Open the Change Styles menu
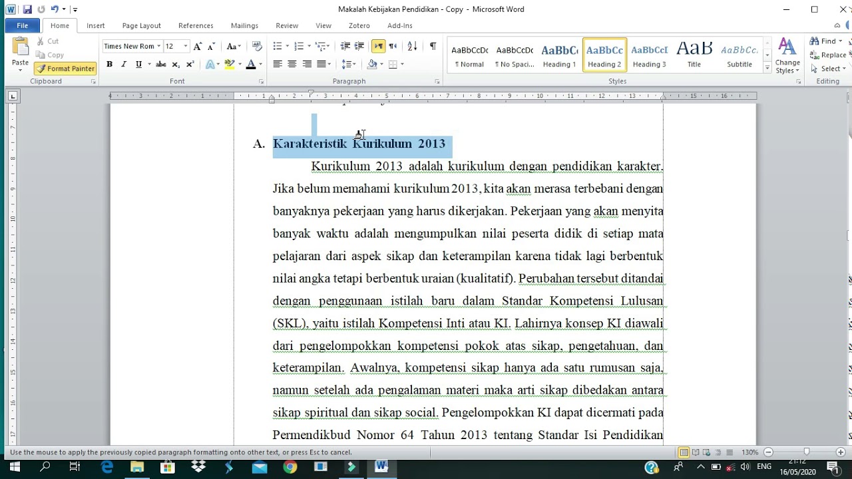852x479 pixels. click(787, 57)
